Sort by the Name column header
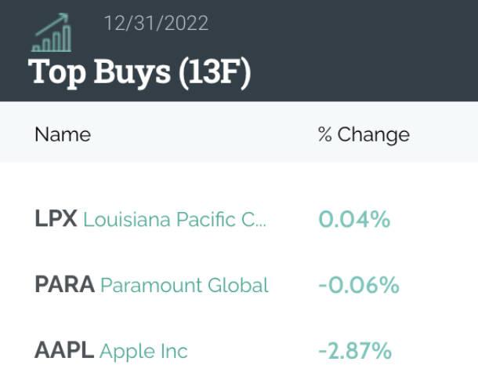The image size is (478, 369). pyautogui.click(x=63, y=134)
